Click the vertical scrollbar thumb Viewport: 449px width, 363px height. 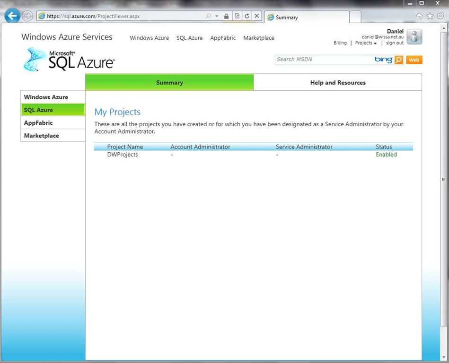(444, 179)
